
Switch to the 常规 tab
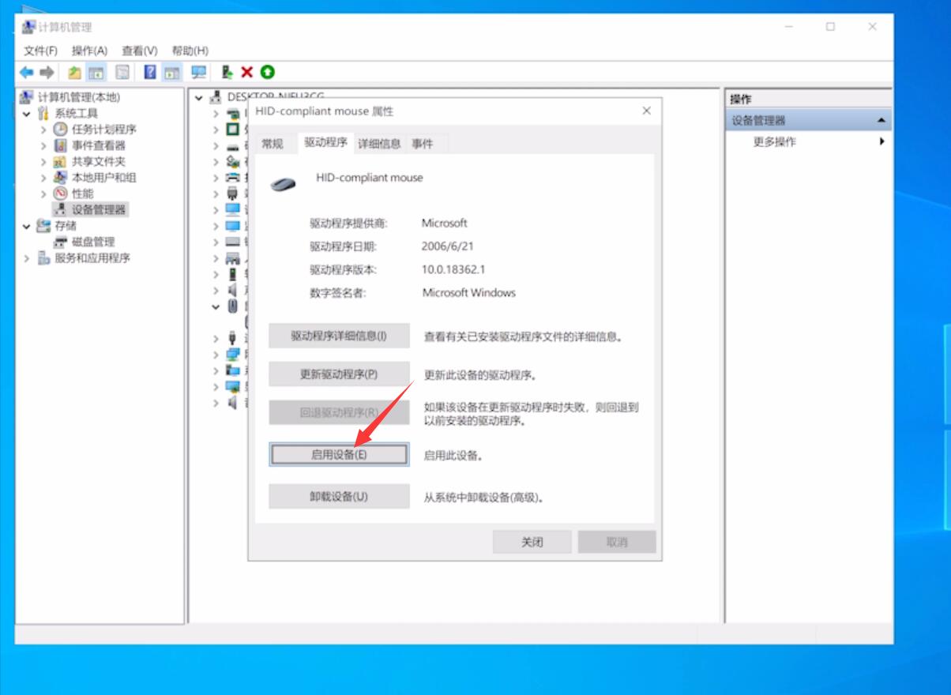pos(273,144)
